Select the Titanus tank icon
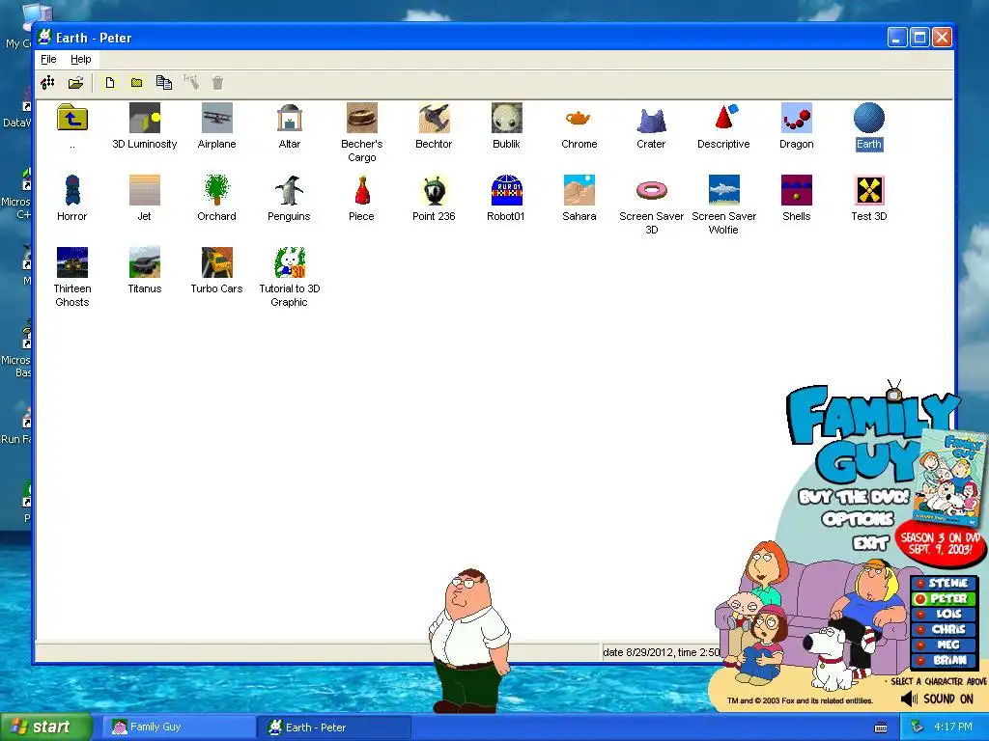 (x=145, y=262)
